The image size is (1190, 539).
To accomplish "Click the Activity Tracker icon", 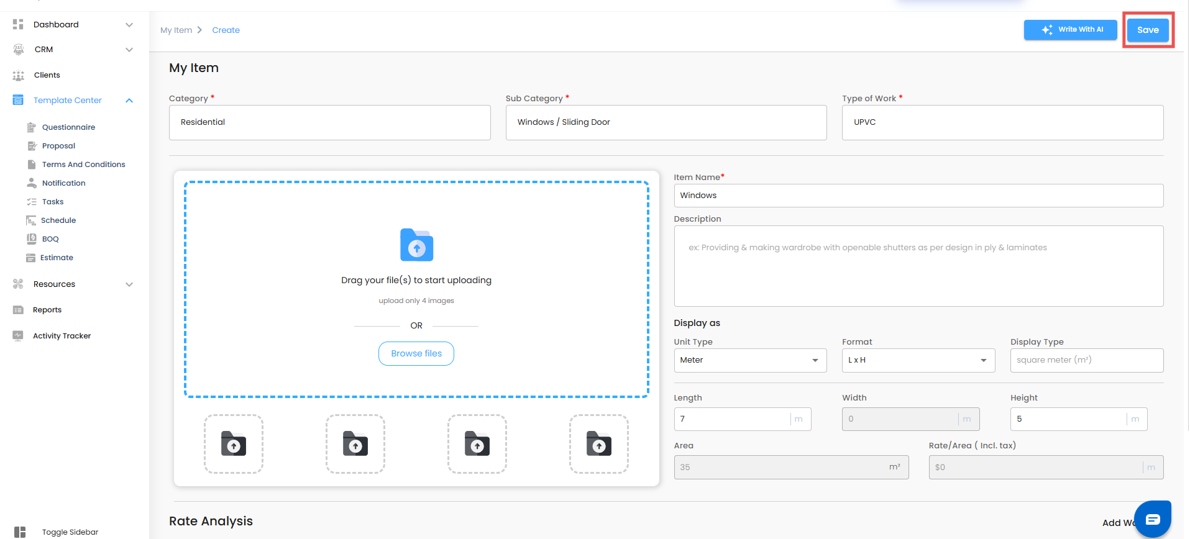I will tap(18, 335).
